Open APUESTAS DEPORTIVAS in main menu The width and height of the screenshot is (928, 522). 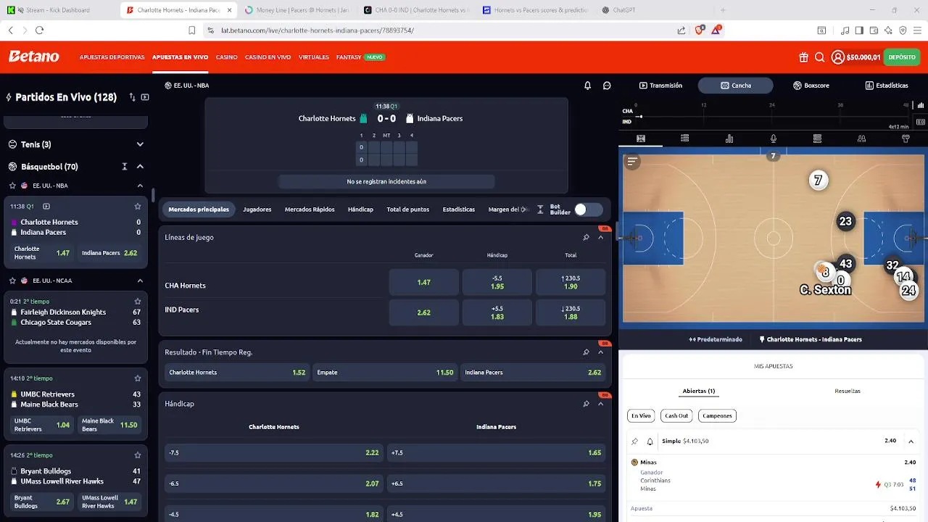(112, 57)
